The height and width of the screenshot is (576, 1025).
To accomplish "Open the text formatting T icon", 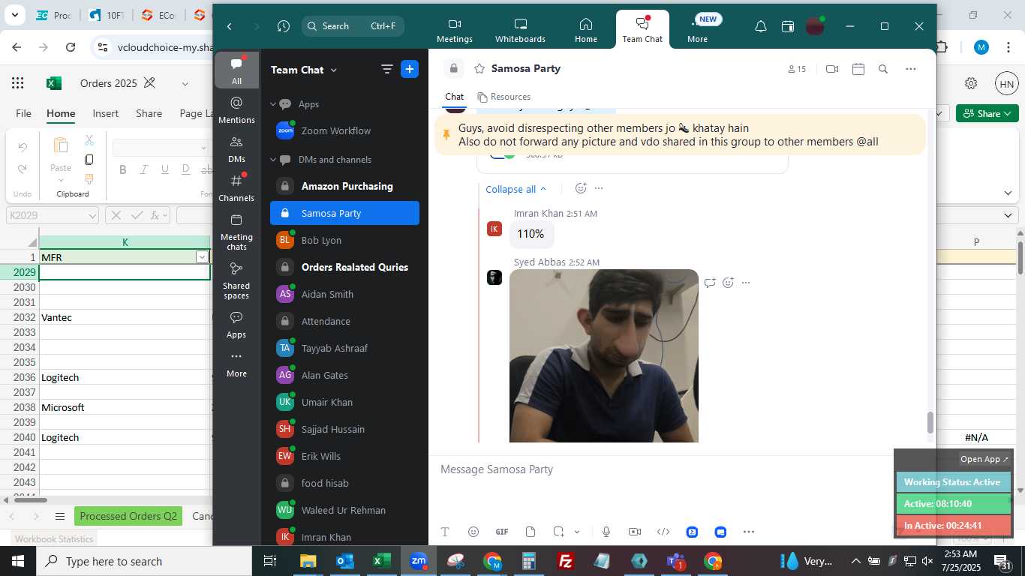I will [445, 532].
